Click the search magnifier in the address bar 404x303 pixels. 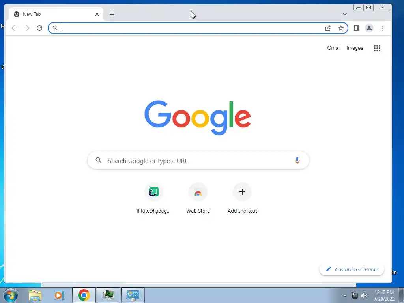point(55,28)
